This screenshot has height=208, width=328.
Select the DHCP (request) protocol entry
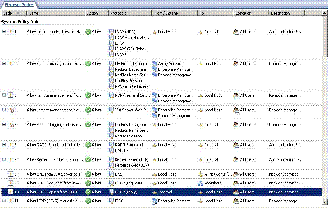point(128,183)
